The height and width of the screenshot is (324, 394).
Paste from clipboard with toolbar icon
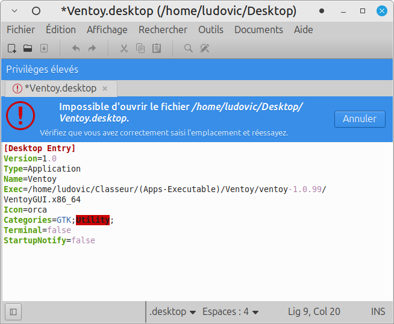[x=157, y=48]
